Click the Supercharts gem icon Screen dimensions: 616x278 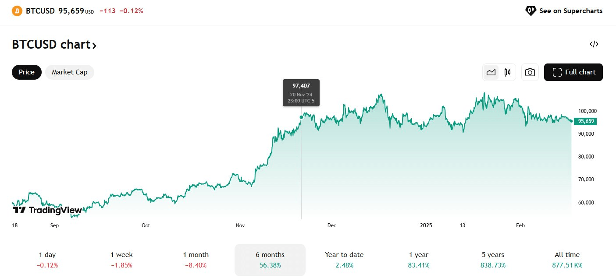click(x=531, y=11)
